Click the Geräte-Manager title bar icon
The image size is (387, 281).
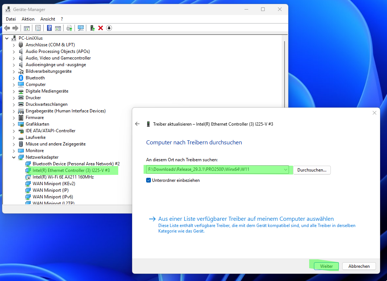pos(8,10)
